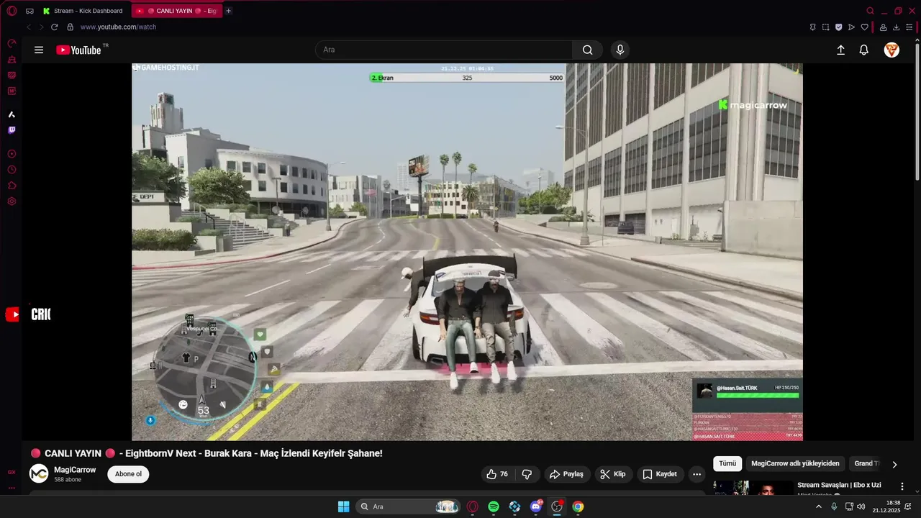Open Spotify from taskbar
Viewport: 921px width, 518px height.
click(494, 506)
